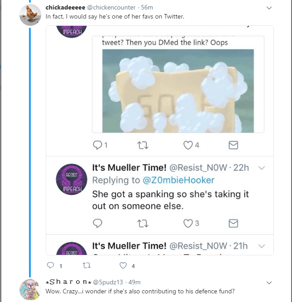This screenshot has width=292, height=302.
Task: Click the @Z0mbieHooker mention link
Action: 178,180
